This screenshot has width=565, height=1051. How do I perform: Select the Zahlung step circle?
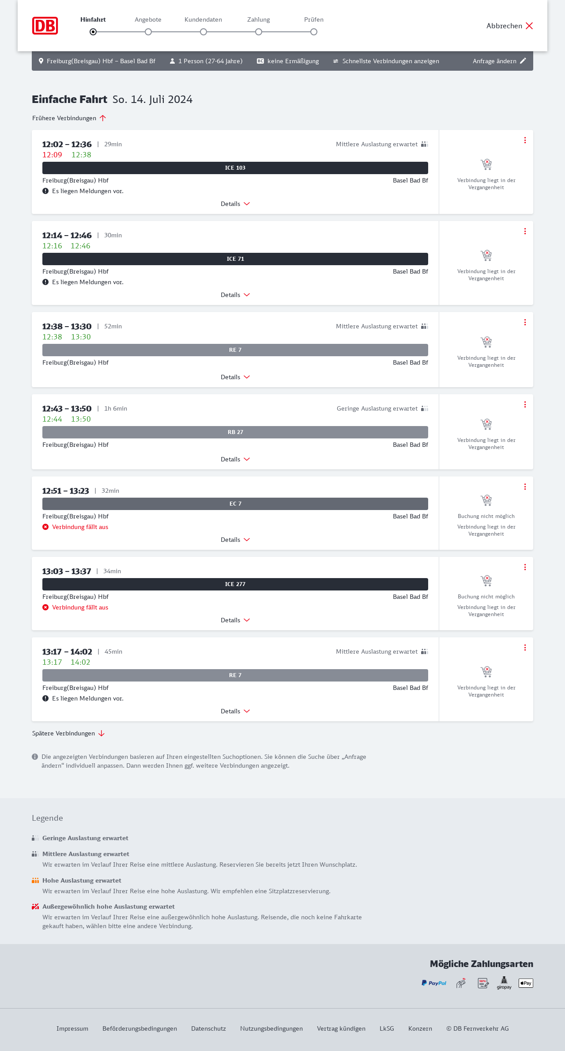pos(259,32)
